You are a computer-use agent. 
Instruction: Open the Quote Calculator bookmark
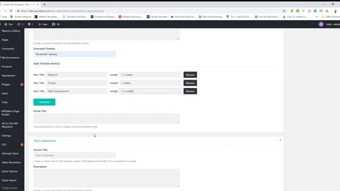[x=157, y=16]
